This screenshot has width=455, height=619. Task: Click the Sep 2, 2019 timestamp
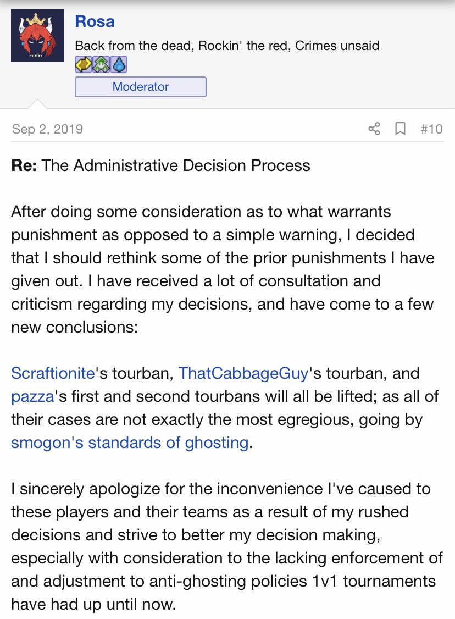[47, 129]
